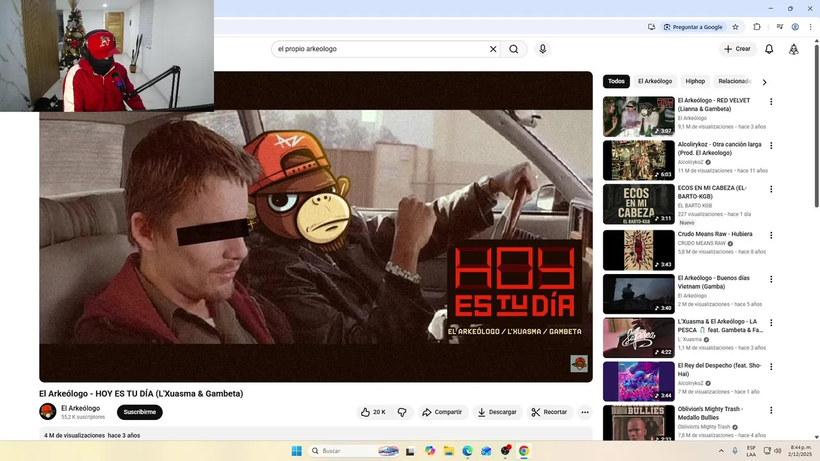Click Suscribirme button
The image size is (820, 461).
point(140,412)
